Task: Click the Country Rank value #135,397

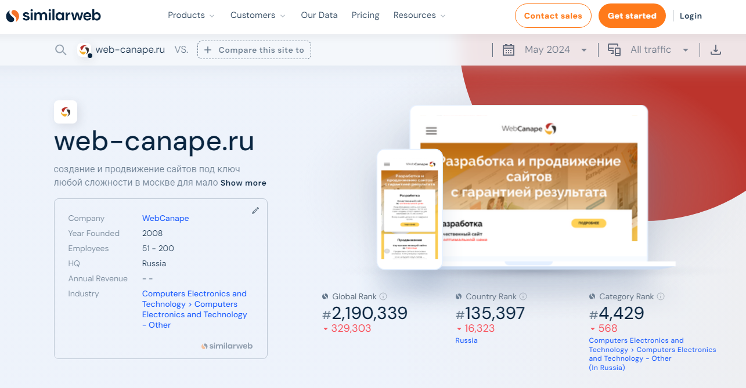Action: (x=491, y=314)
